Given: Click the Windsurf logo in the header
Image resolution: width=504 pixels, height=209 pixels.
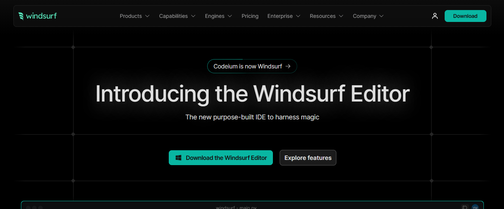Looking at the screenshot, I should (37, 16).
